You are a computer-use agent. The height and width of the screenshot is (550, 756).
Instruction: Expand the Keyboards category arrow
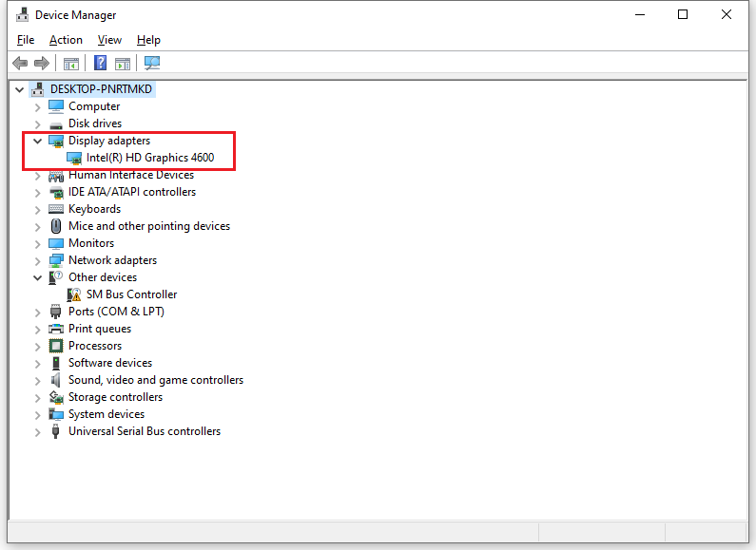(38, 210)
